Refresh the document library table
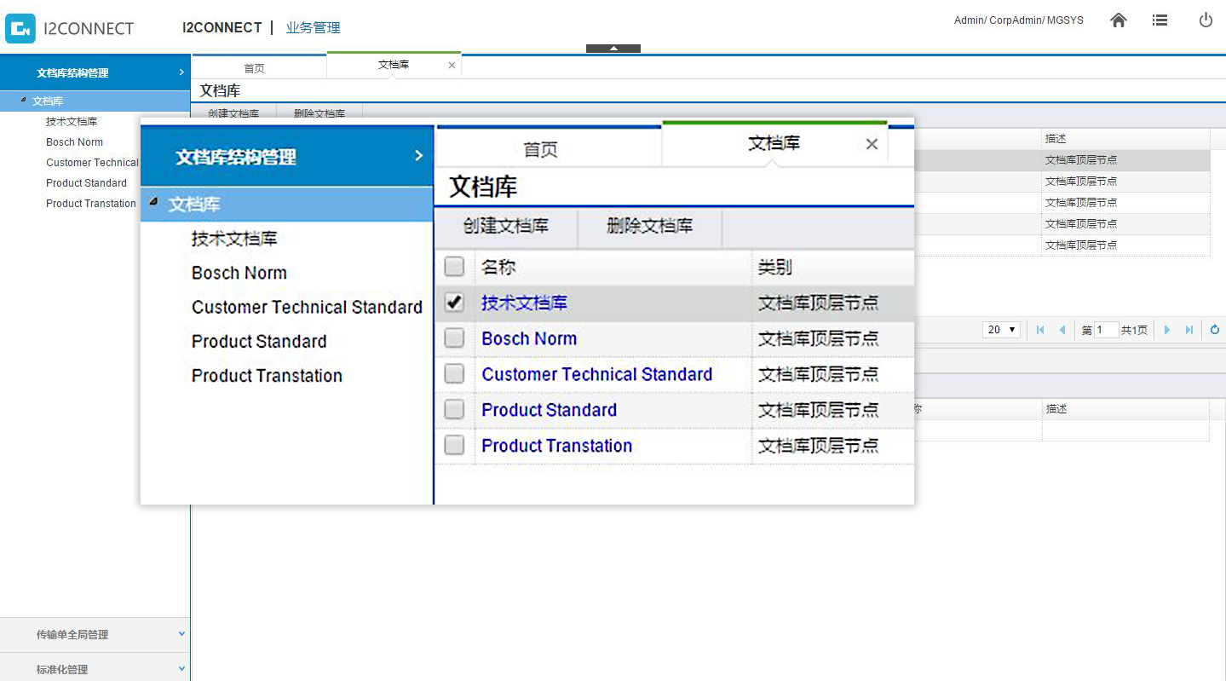1226x681 pixels. (1215, 330)
